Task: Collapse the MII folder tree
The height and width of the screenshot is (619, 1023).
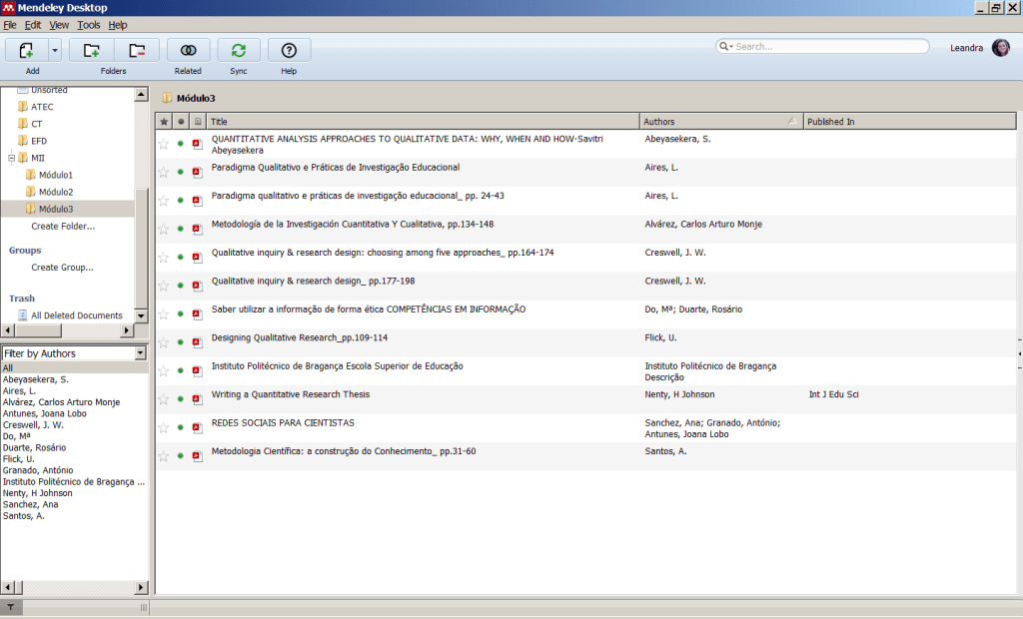Action: (x=12, y=158)
